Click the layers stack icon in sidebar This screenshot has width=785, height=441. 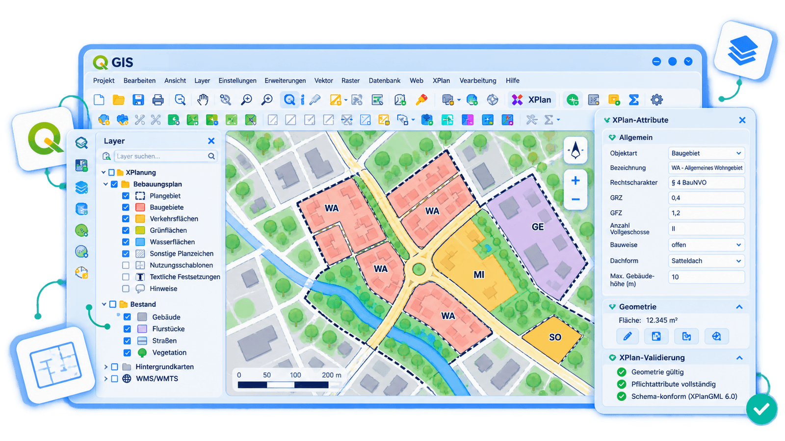tap(81, 187)
